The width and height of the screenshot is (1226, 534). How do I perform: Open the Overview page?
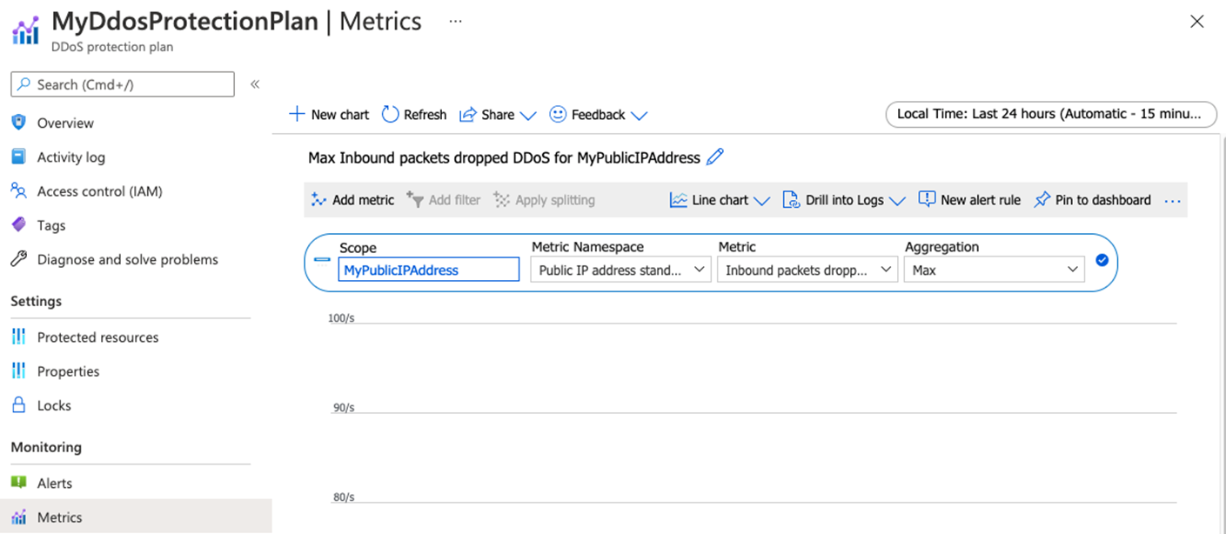(65, 123)
